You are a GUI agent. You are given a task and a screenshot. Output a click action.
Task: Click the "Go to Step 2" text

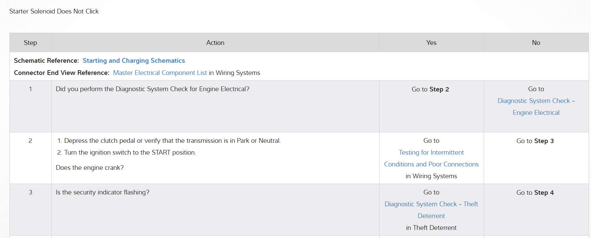pyautogui.click(x=430, y=89)
